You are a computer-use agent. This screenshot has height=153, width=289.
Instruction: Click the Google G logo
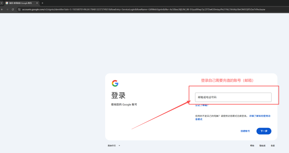[x=115, y=83]
